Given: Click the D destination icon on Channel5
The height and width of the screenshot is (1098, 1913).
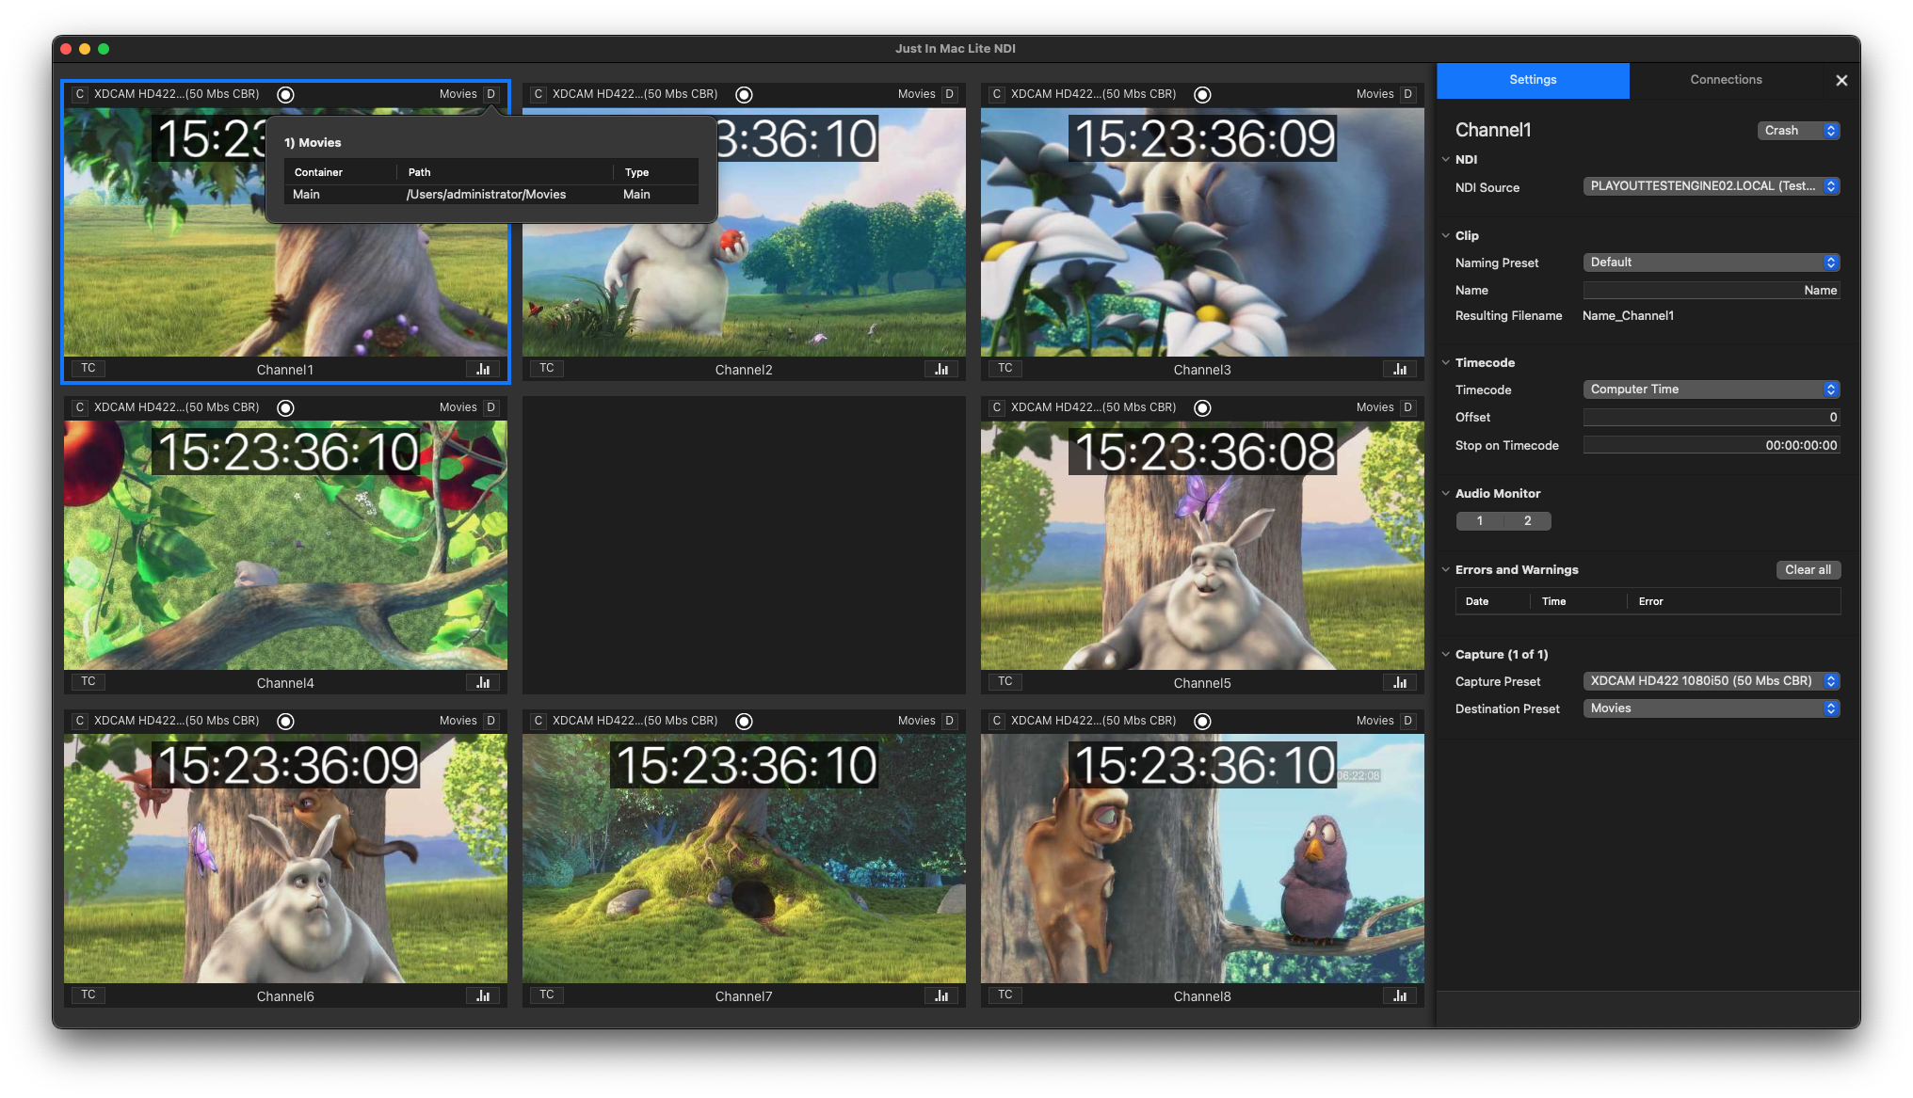Looking at the screenshot, I should pyautogui.click(x=1407, y=407).
